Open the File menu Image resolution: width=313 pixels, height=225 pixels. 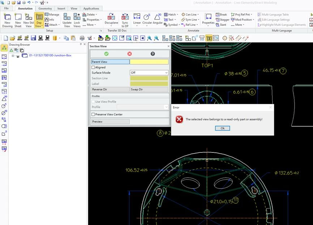(7, 8)
